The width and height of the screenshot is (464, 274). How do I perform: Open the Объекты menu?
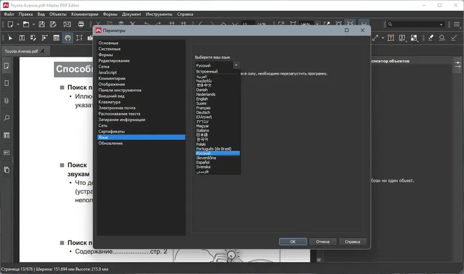[58, 14]
